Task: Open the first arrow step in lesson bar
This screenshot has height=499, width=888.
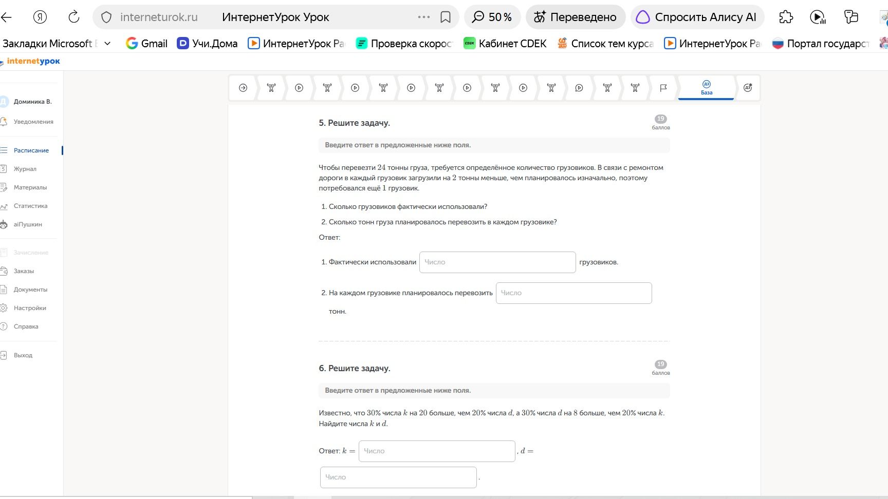Action: tap(243, 88)
